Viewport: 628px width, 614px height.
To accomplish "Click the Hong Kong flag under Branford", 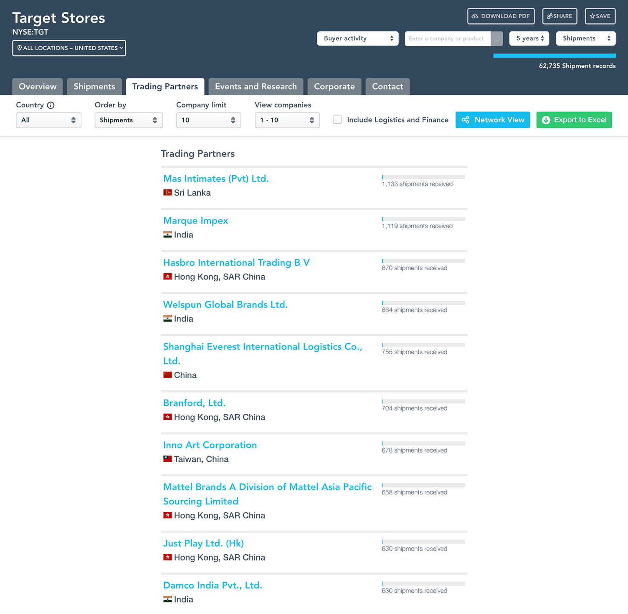I will coord(167,417).
